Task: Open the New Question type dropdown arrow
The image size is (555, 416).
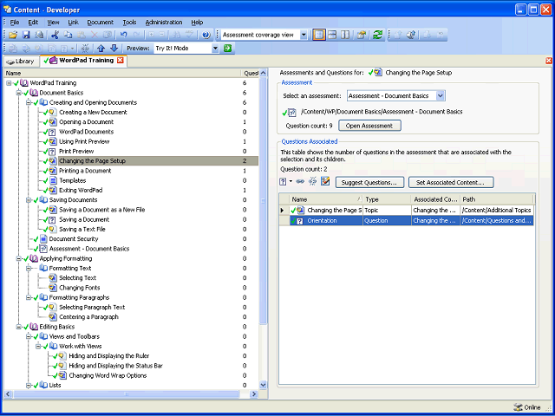Action: coord(291,181)
